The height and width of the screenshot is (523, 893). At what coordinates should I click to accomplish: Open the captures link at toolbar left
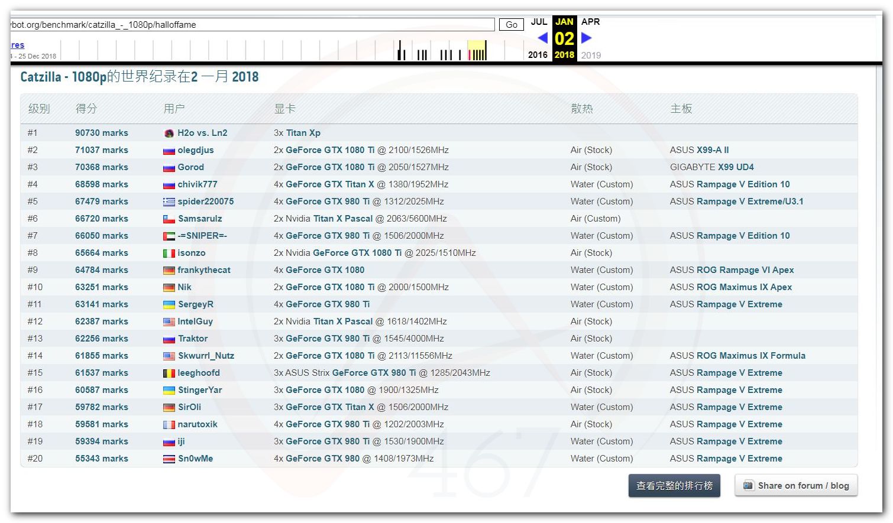[18, 45]
